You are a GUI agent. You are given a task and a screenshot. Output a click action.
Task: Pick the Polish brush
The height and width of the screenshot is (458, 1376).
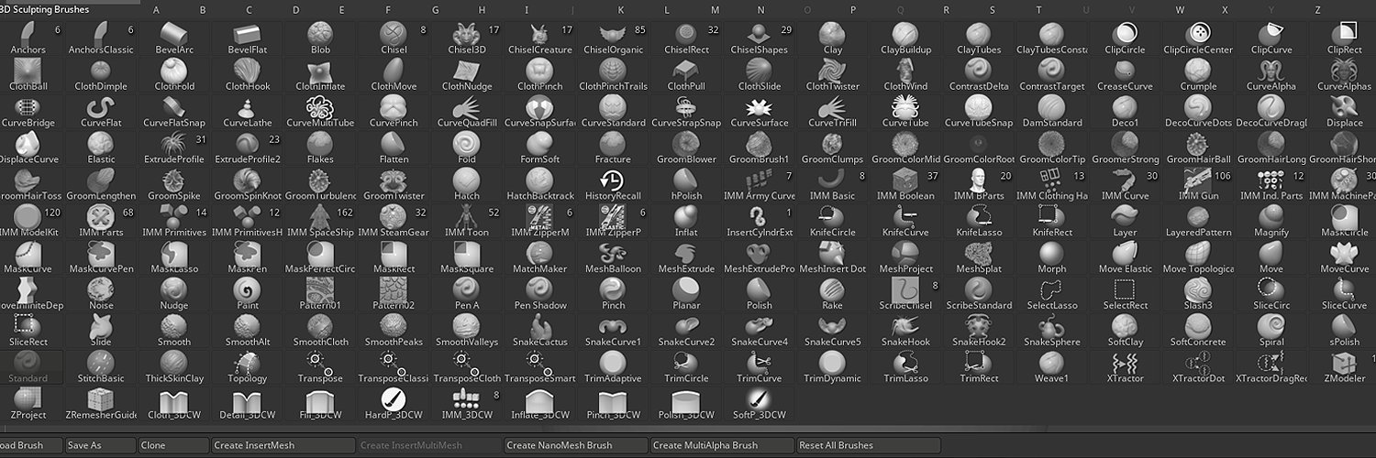coord(760,295)
